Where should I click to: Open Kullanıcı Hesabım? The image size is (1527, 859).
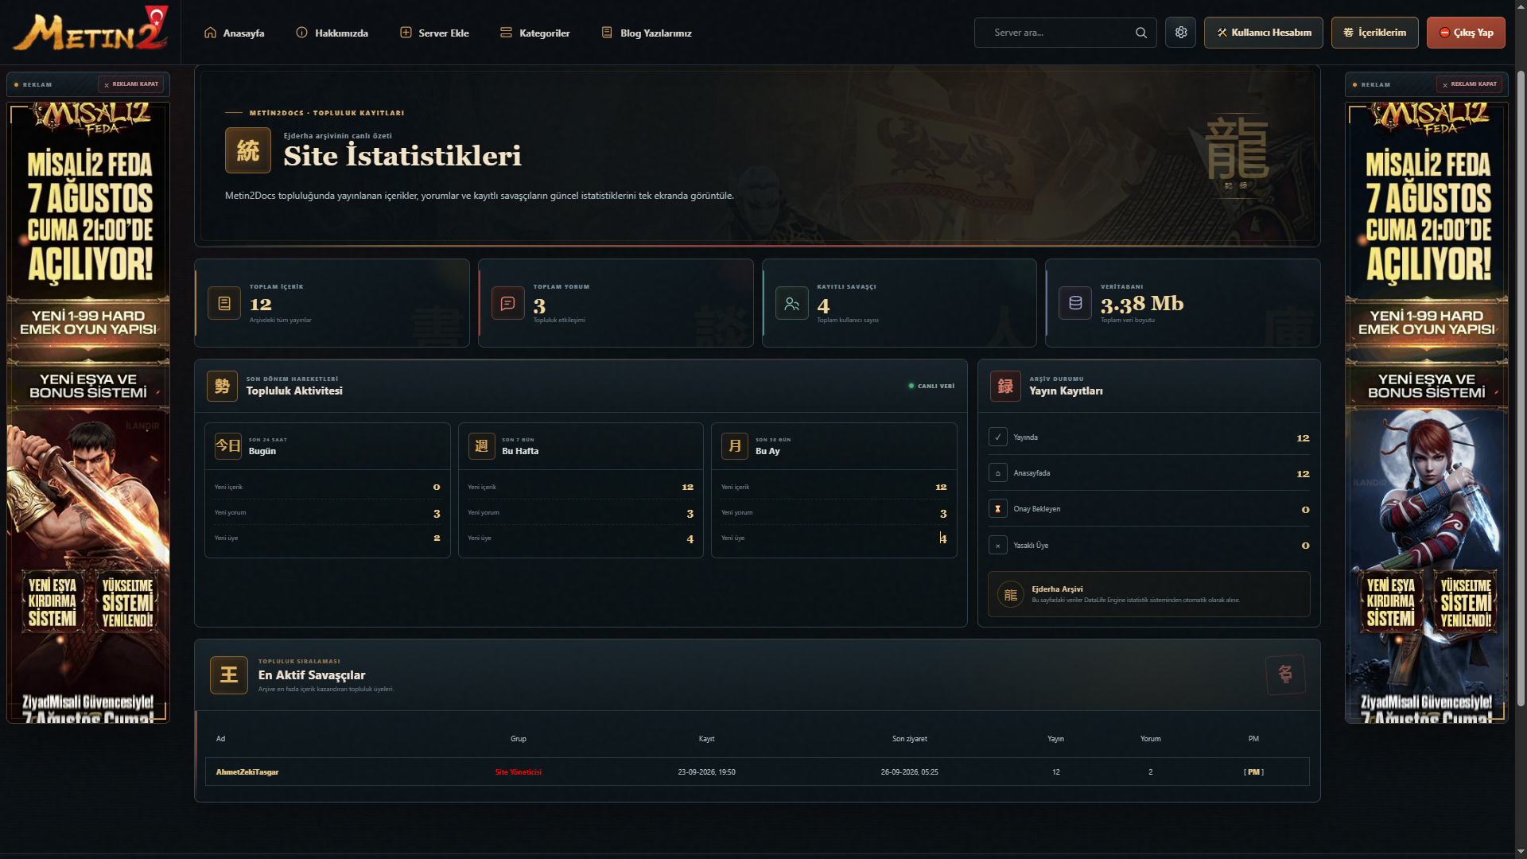pos(1264,33)
